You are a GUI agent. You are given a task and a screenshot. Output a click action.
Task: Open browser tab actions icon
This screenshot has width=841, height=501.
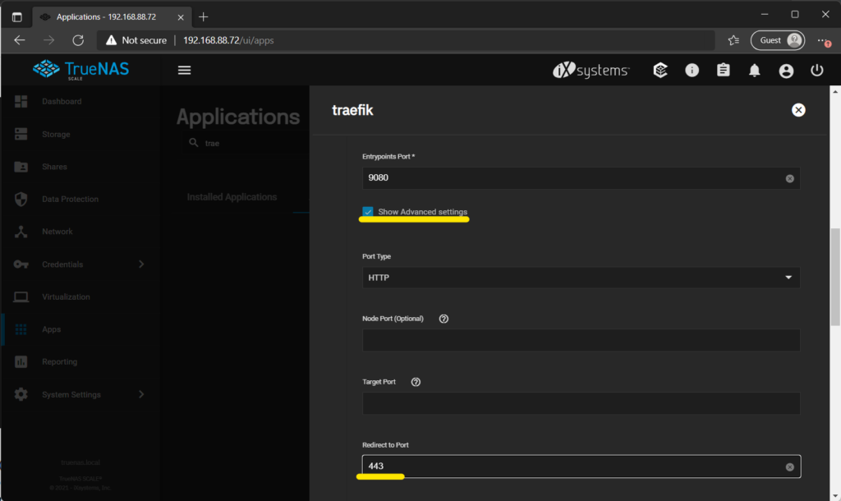(17, 17)
